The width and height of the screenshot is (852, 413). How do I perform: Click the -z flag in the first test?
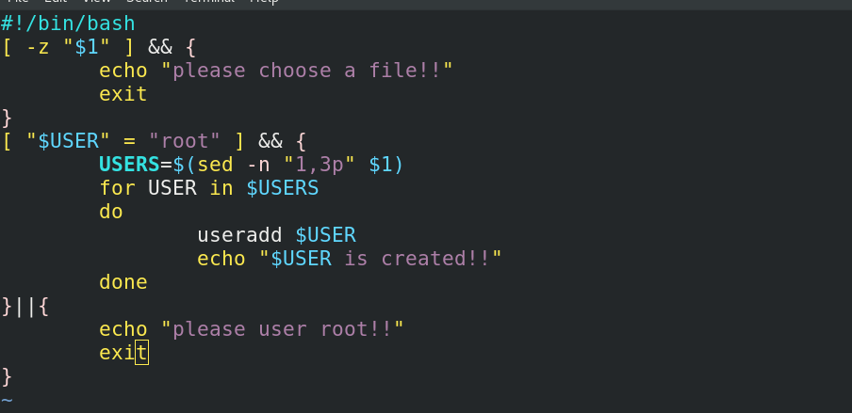click(38, 47)
